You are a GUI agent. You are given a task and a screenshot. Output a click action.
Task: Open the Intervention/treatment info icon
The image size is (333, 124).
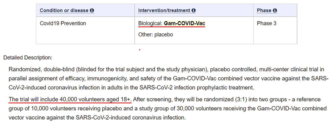click(194, 10)
